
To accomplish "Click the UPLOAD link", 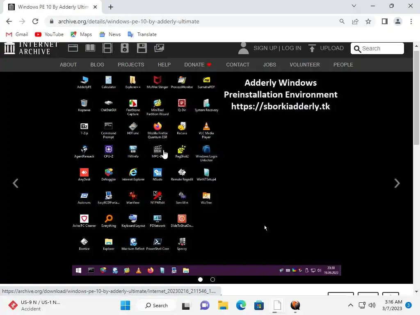I will point(332,48).
